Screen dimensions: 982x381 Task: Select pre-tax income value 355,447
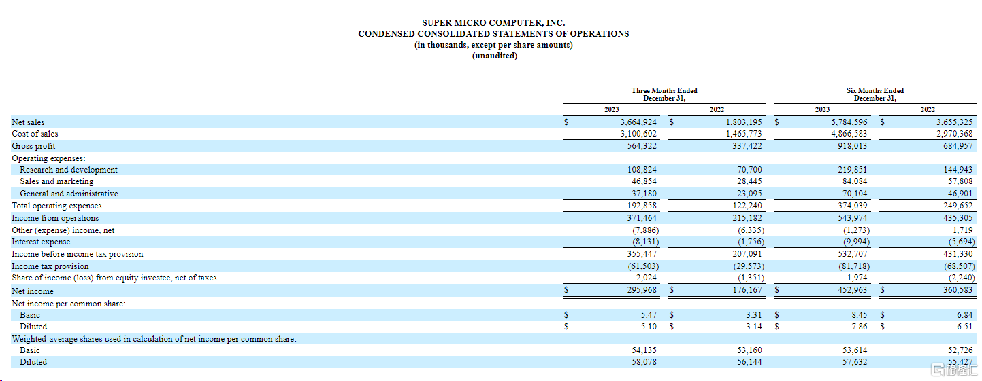[x=642, y=254]
